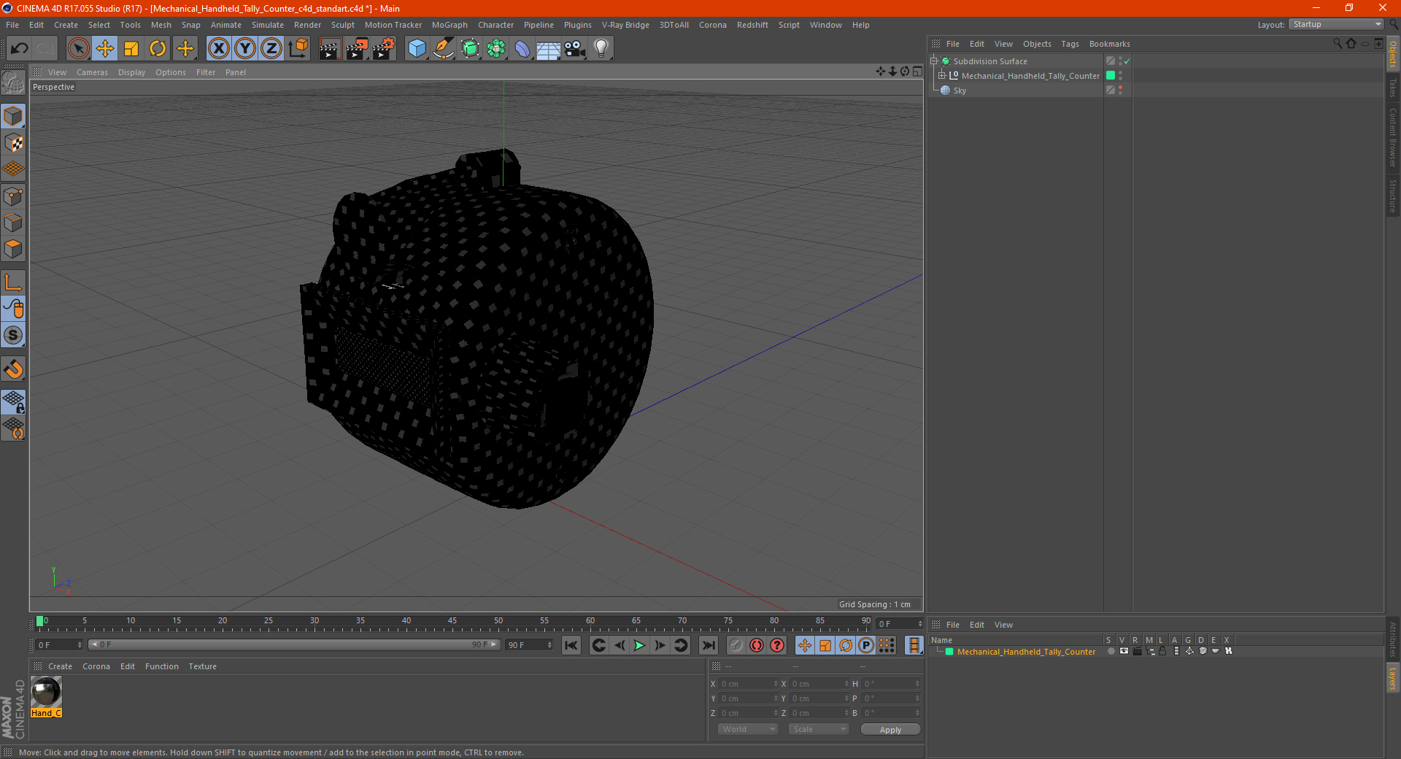Open Locked Workplane icon
Image resolution: width=1401 pixels, height=759 pixels.
point(13,401)
